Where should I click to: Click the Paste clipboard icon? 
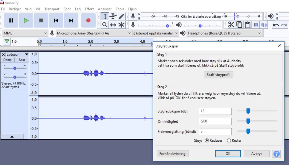[x=248, y=24]
